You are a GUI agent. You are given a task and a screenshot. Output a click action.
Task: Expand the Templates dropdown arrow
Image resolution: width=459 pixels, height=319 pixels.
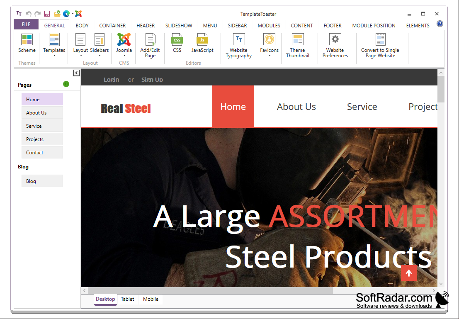pos(54,55)
